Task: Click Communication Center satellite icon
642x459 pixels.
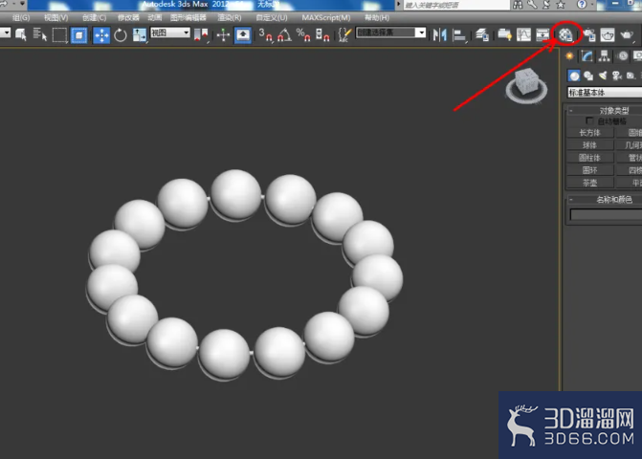Action: (546, 5)
